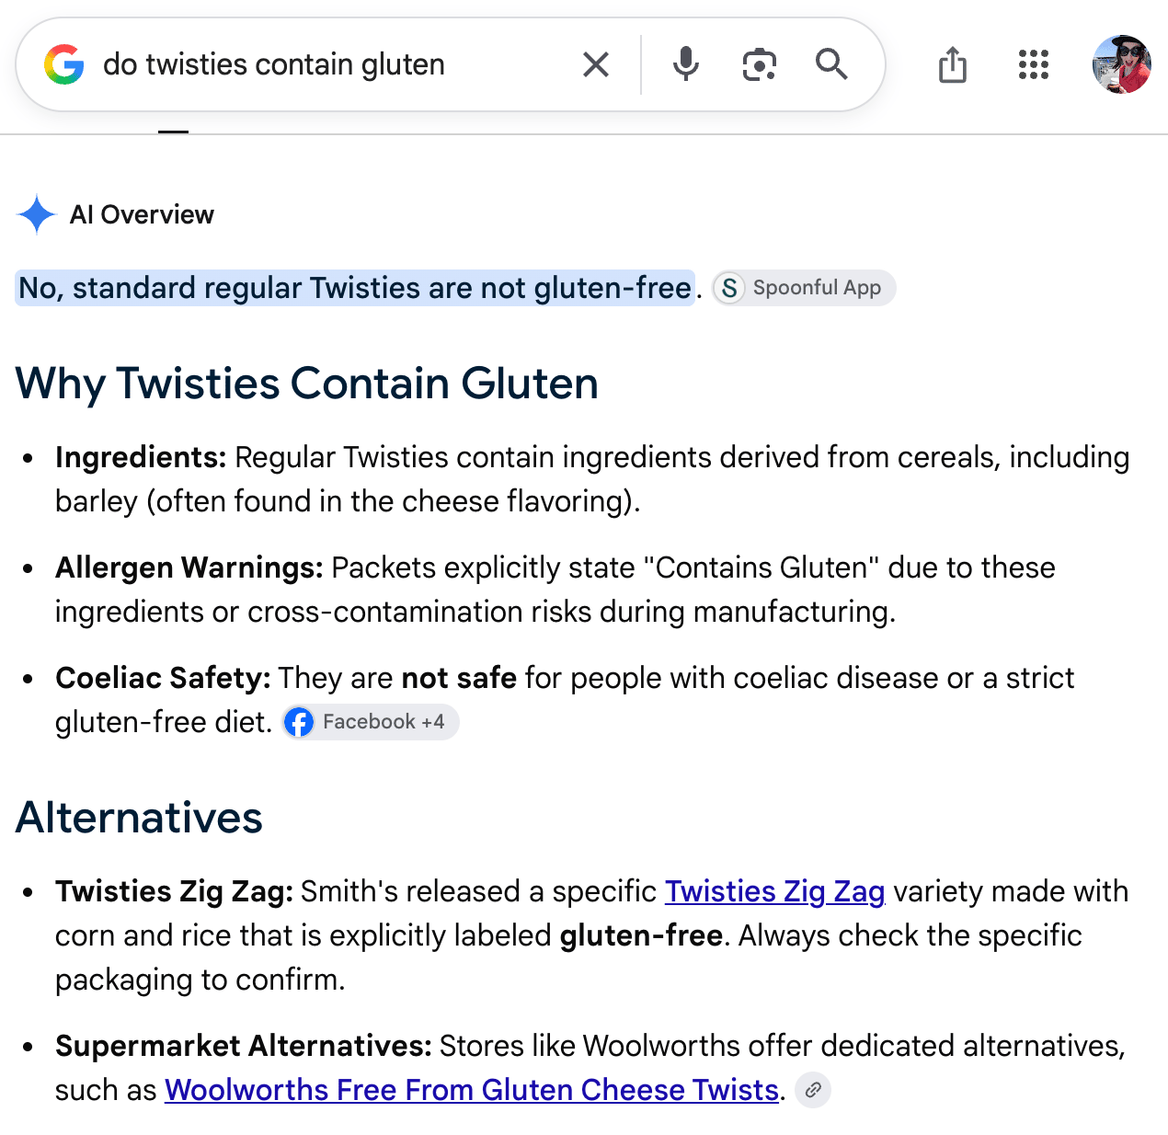Image resolution: width=1168 pixels, height=1135 pixels.
Task: Open the share icon near top right
Action: (x=953, y=64)
